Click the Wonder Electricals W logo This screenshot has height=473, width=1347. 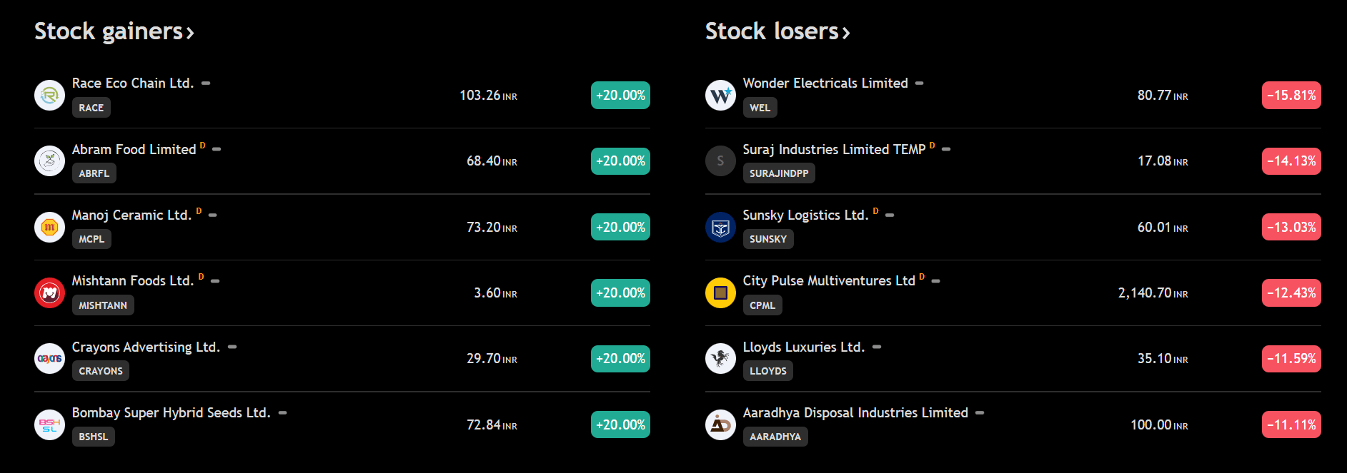pyautogui.click(x=720, y=95)
